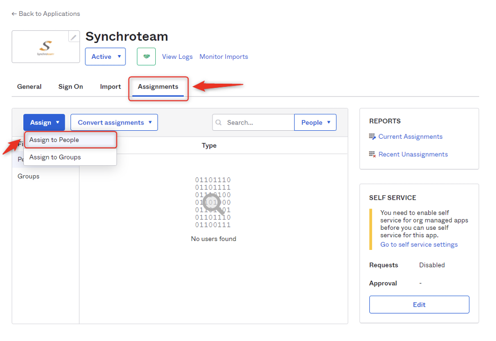Switch to the Sign On tab
This screenshot has width=496, height=341.
[70, 87]
